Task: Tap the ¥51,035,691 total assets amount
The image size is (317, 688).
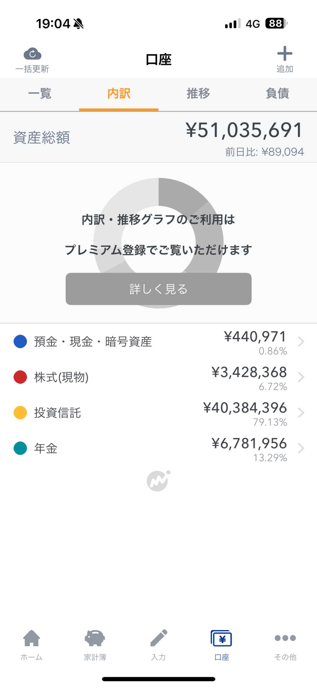Action: (244, 130)
